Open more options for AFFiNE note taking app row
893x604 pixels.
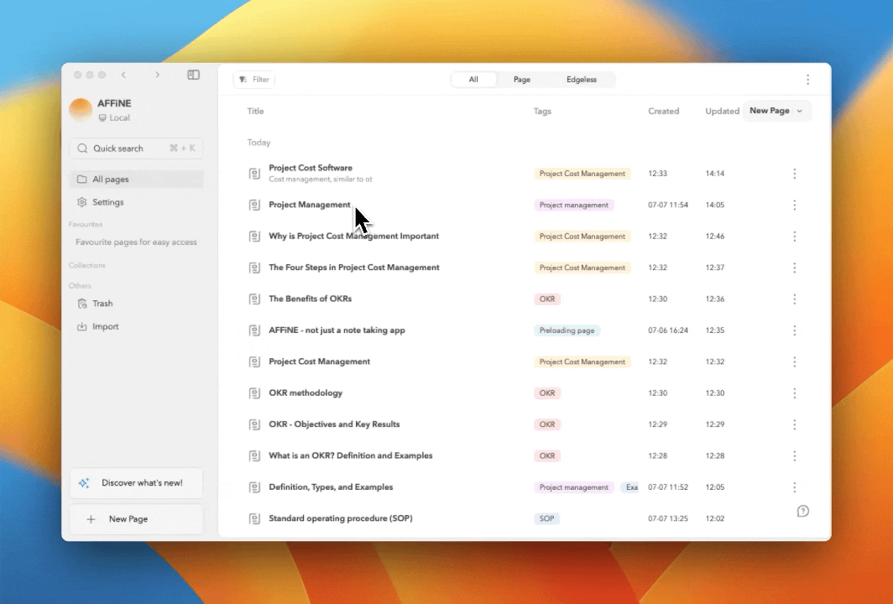click(x=795, y=331)
